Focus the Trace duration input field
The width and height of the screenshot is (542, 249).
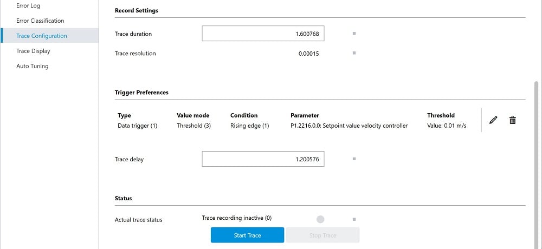[263, 34]
